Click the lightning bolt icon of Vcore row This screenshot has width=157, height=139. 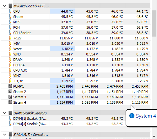tap(10, 49)
